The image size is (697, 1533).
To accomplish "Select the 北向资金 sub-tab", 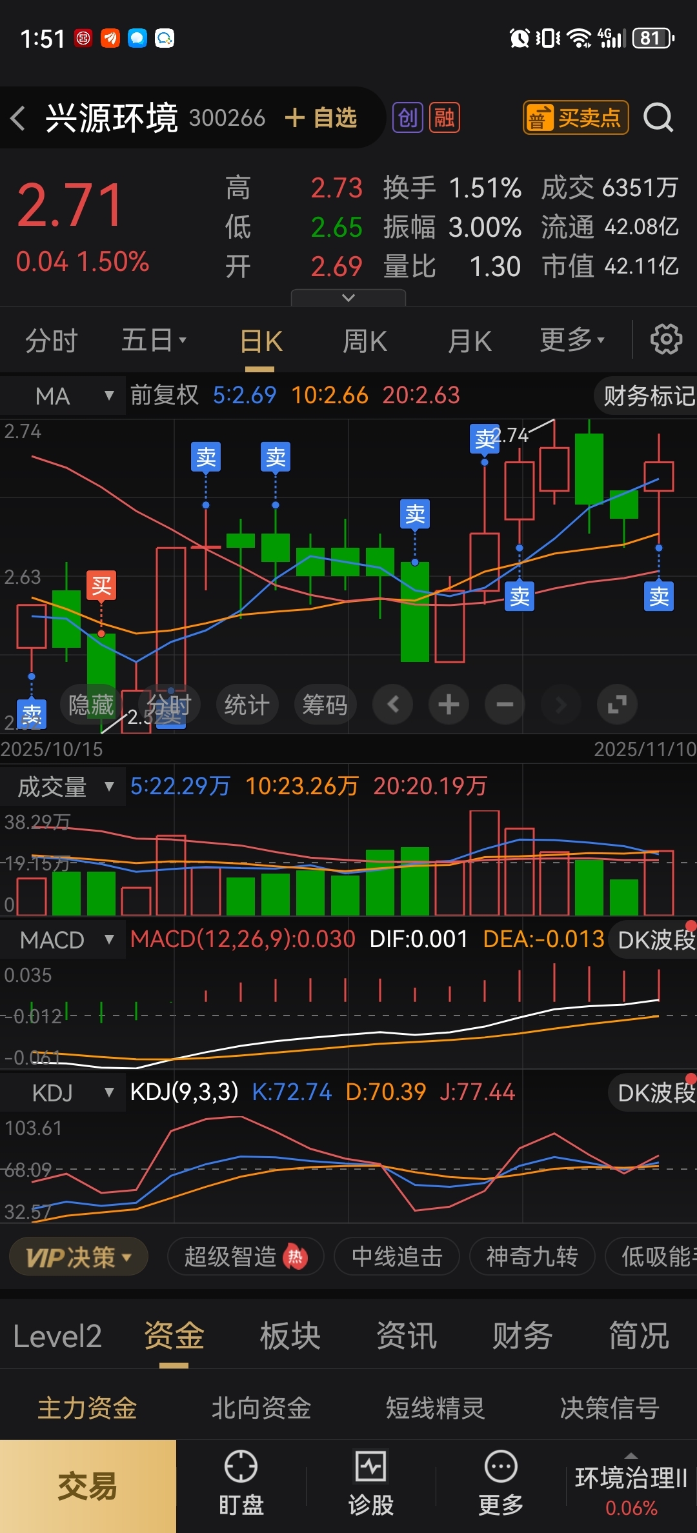I will 261,1408.
